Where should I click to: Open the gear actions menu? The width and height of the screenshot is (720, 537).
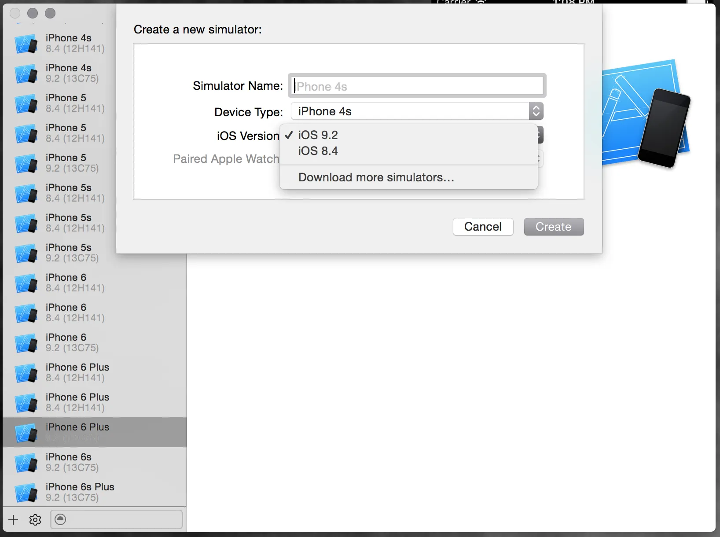pos(35,520)
